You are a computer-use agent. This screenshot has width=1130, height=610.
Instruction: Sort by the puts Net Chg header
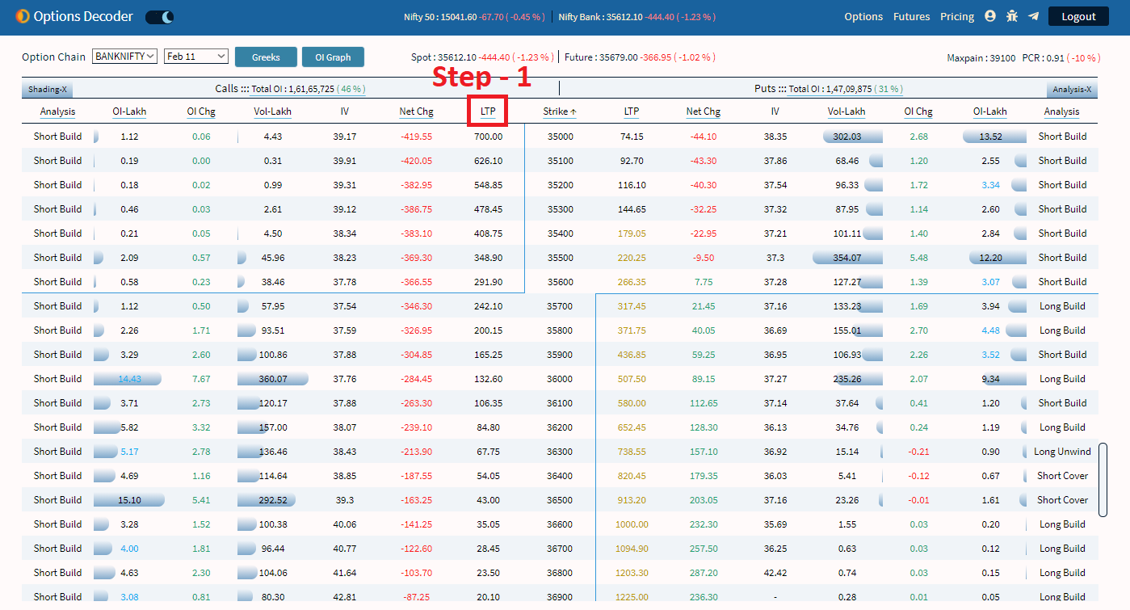(x=704, y=111)
